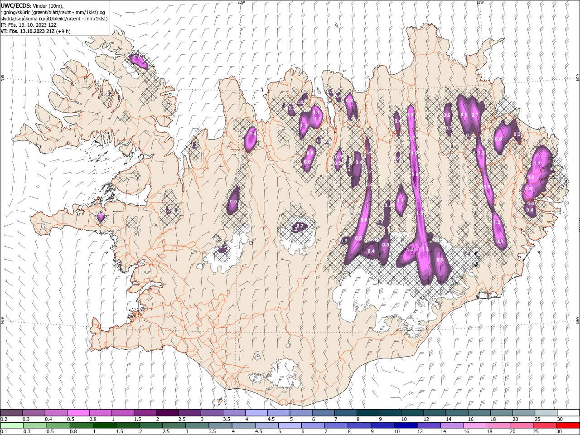Screen dimensions: 580x435
Task: Select the deep blue 10–12 lower legend swatch
Action: tap(406, 425)
